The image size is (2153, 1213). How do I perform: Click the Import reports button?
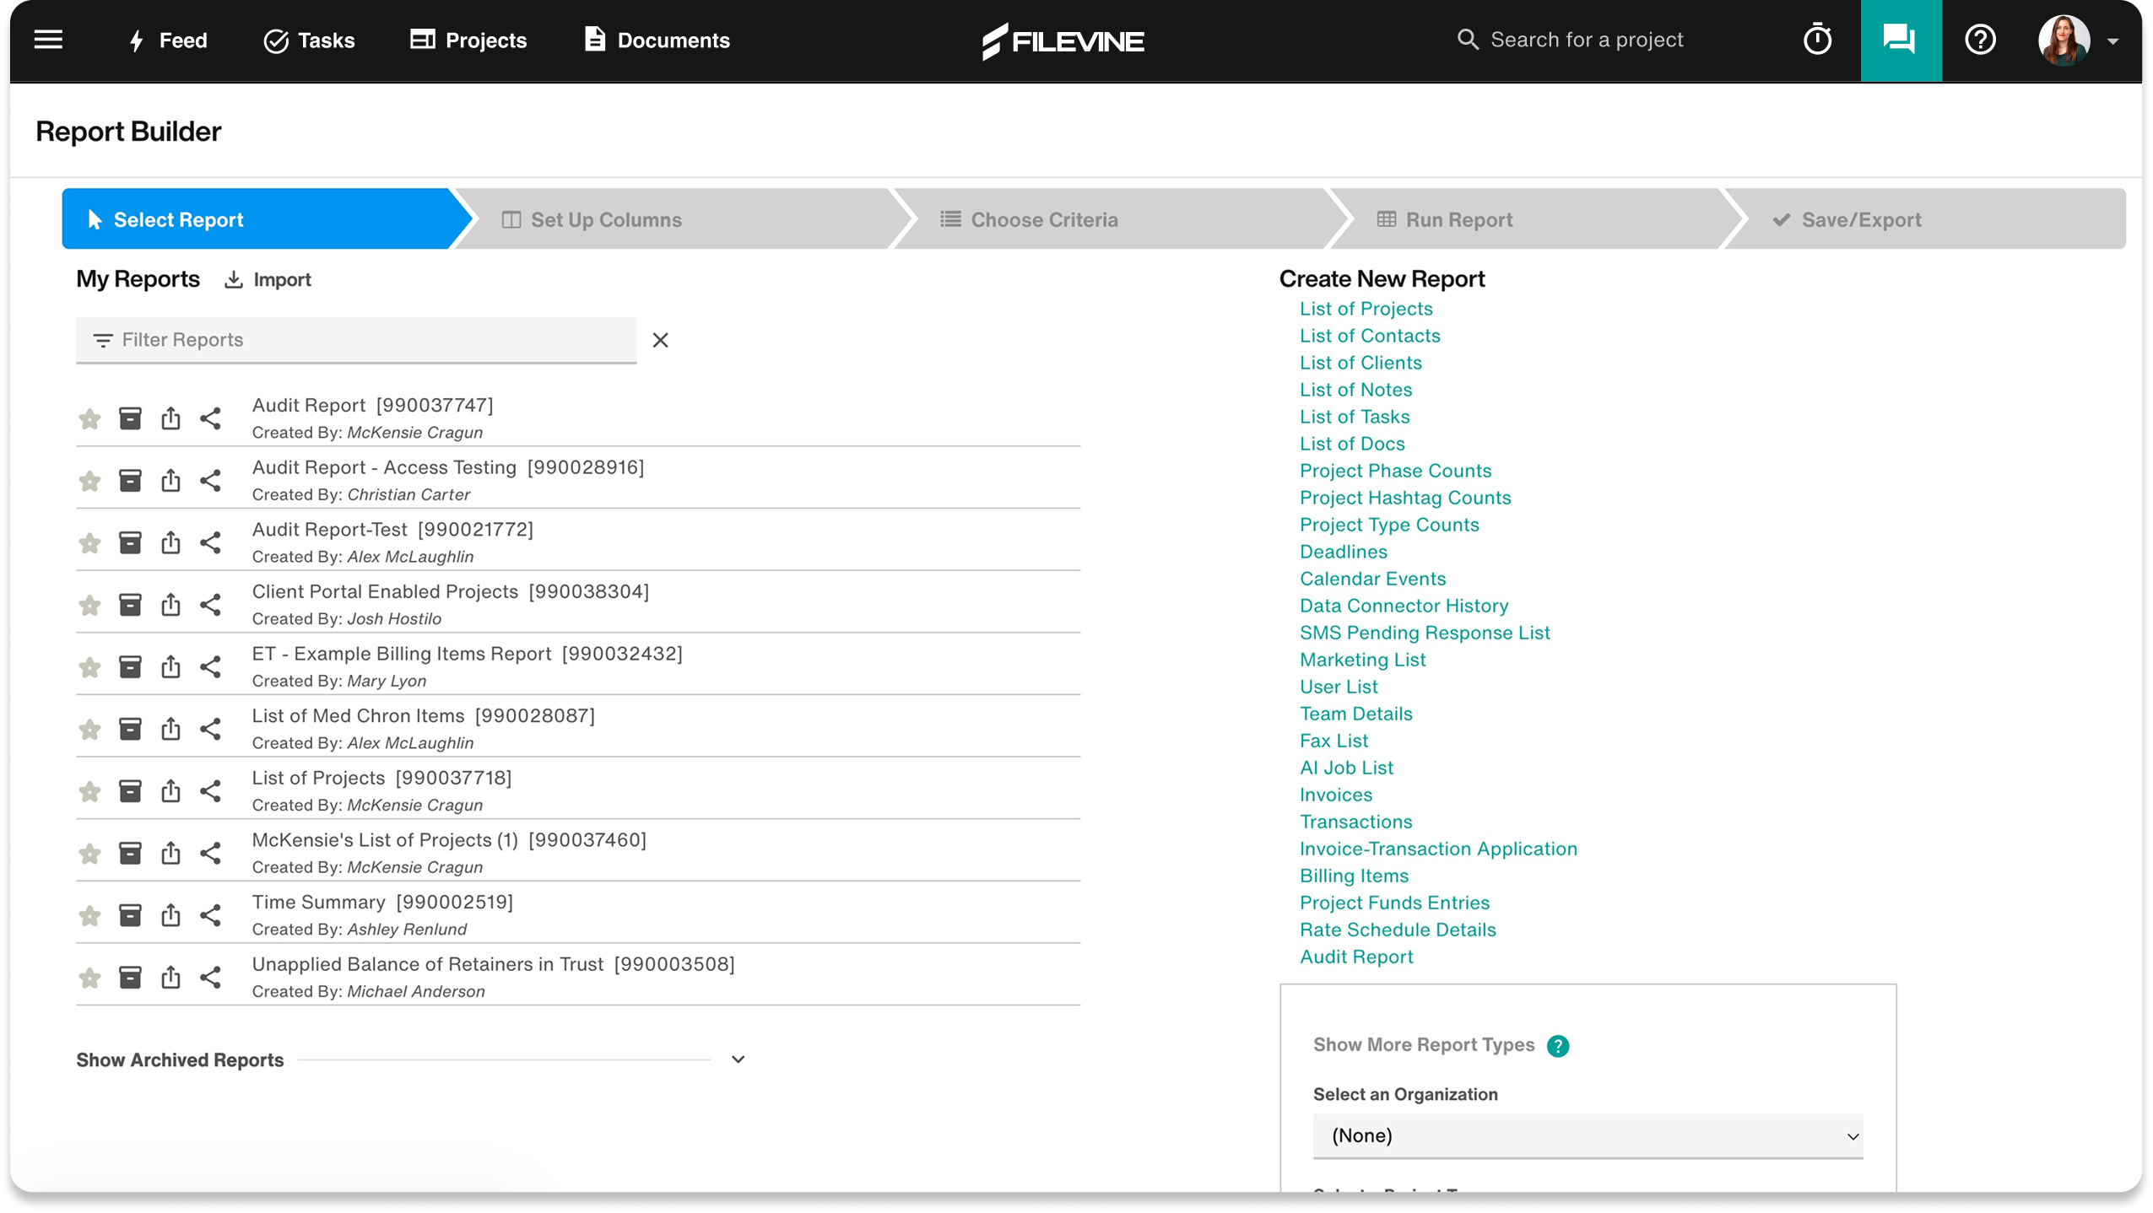click(x=268, y=279)
